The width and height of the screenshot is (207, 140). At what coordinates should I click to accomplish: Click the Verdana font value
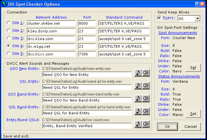[180, 81]
